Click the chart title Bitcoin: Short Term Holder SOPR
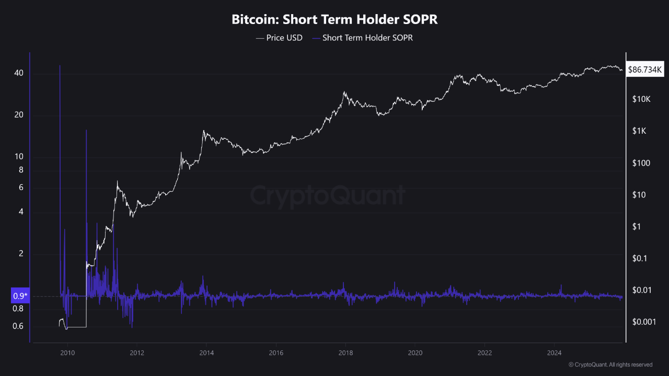This screenshot has height=376, width=669. [x=334, y=20]
